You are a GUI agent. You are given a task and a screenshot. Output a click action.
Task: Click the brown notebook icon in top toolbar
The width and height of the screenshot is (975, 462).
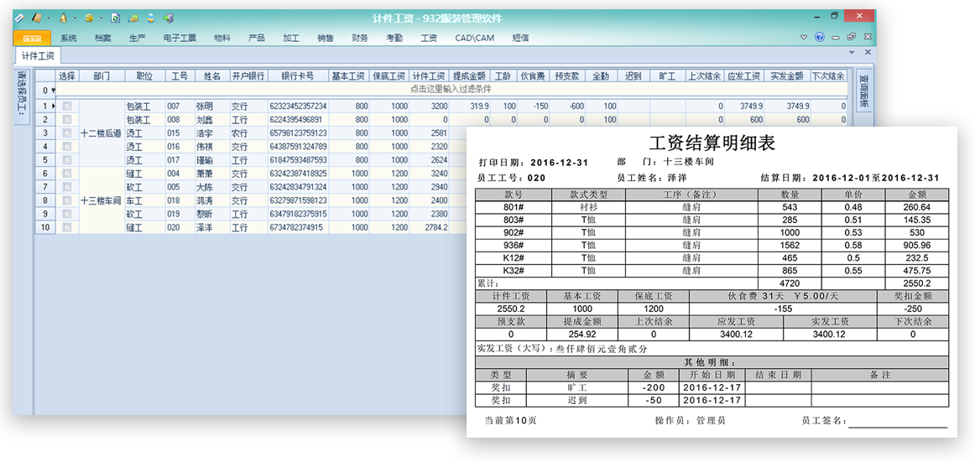37,18
